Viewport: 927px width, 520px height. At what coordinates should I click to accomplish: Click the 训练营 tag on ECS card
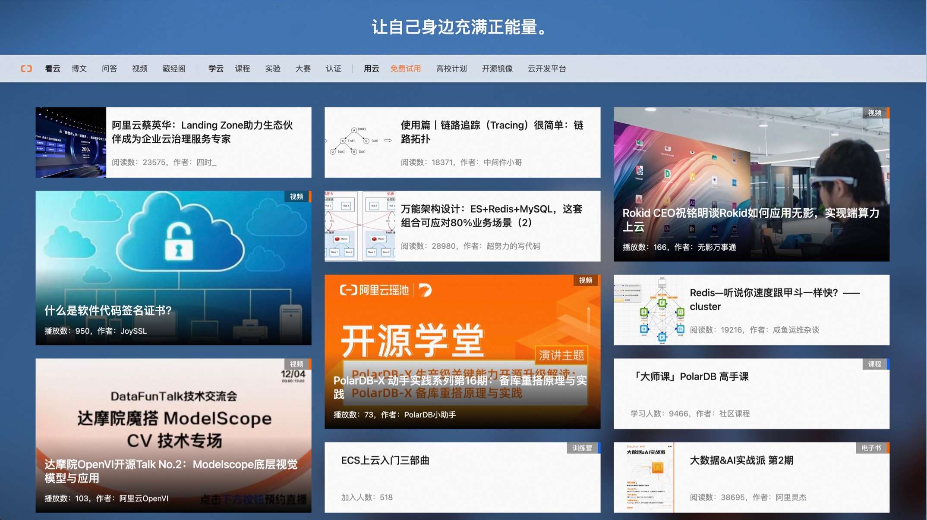(582, 448)
